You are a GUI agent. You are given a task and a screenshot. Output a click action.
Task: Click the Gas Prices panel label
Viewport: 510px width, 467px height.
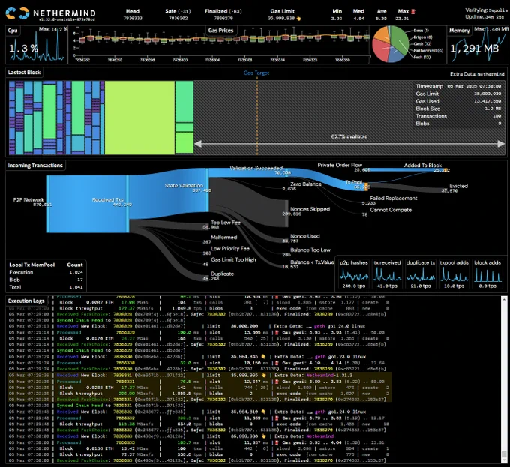click(220, 31)
